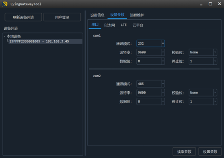Click the 设置参数 set parameters button
This screenshot has height=158, width=224.
click(x=210, y=152)
